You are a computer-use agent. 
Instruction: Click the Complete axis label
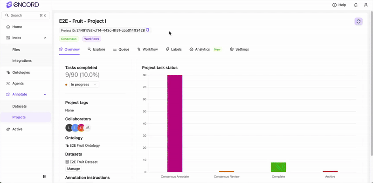point(278,176)
